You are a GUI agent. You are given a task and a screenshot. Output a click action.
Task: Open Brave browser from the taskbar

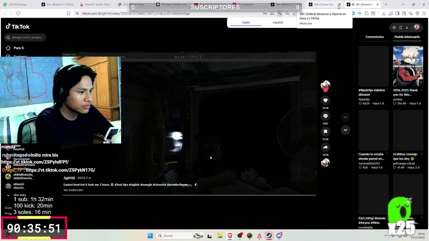point(230,236)
